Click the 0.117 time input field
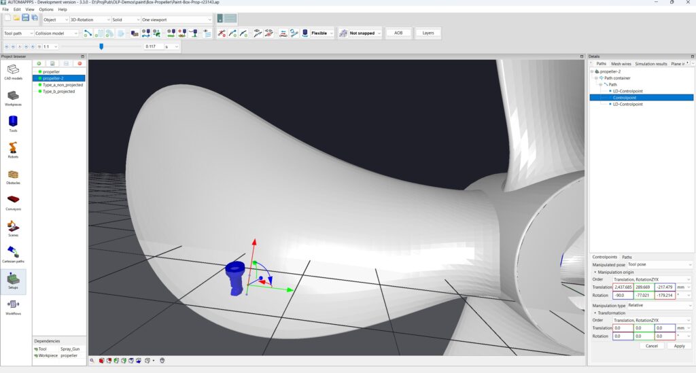 click(153, 47)
